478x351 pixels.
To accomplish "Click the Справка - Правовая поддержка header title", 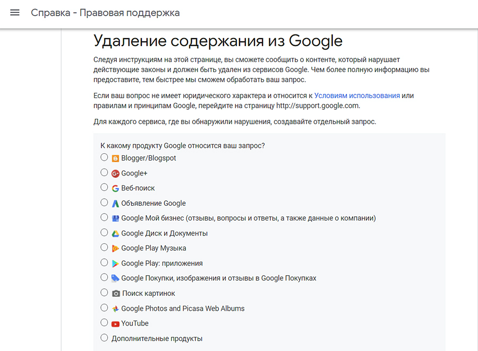I will [x=105, y=13].
